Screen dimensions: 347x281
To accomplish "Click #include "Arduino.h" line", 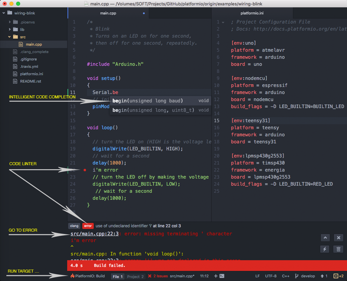I will [115, 64].
